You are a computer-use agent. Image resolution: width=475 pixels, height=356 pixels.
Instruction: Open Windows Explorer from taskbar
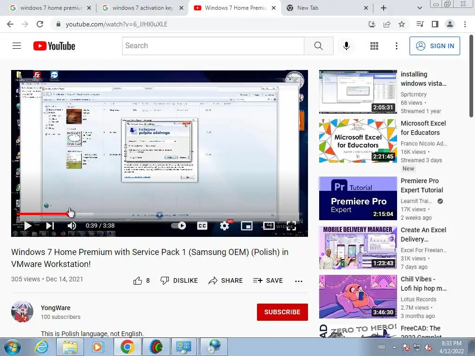(x=70, y=347)
